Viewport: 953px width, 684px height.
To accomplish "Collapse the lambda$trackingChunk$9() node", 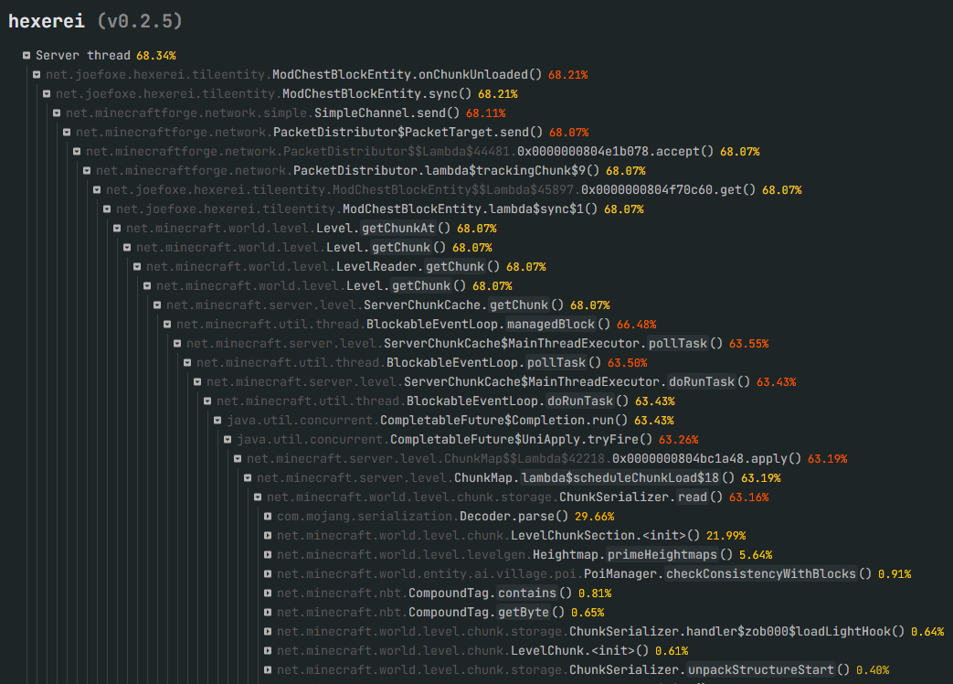I will coord(87,171).
